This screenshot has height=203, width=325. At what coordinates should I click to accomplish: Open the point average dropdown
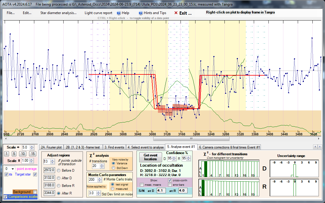coord(13,169)
